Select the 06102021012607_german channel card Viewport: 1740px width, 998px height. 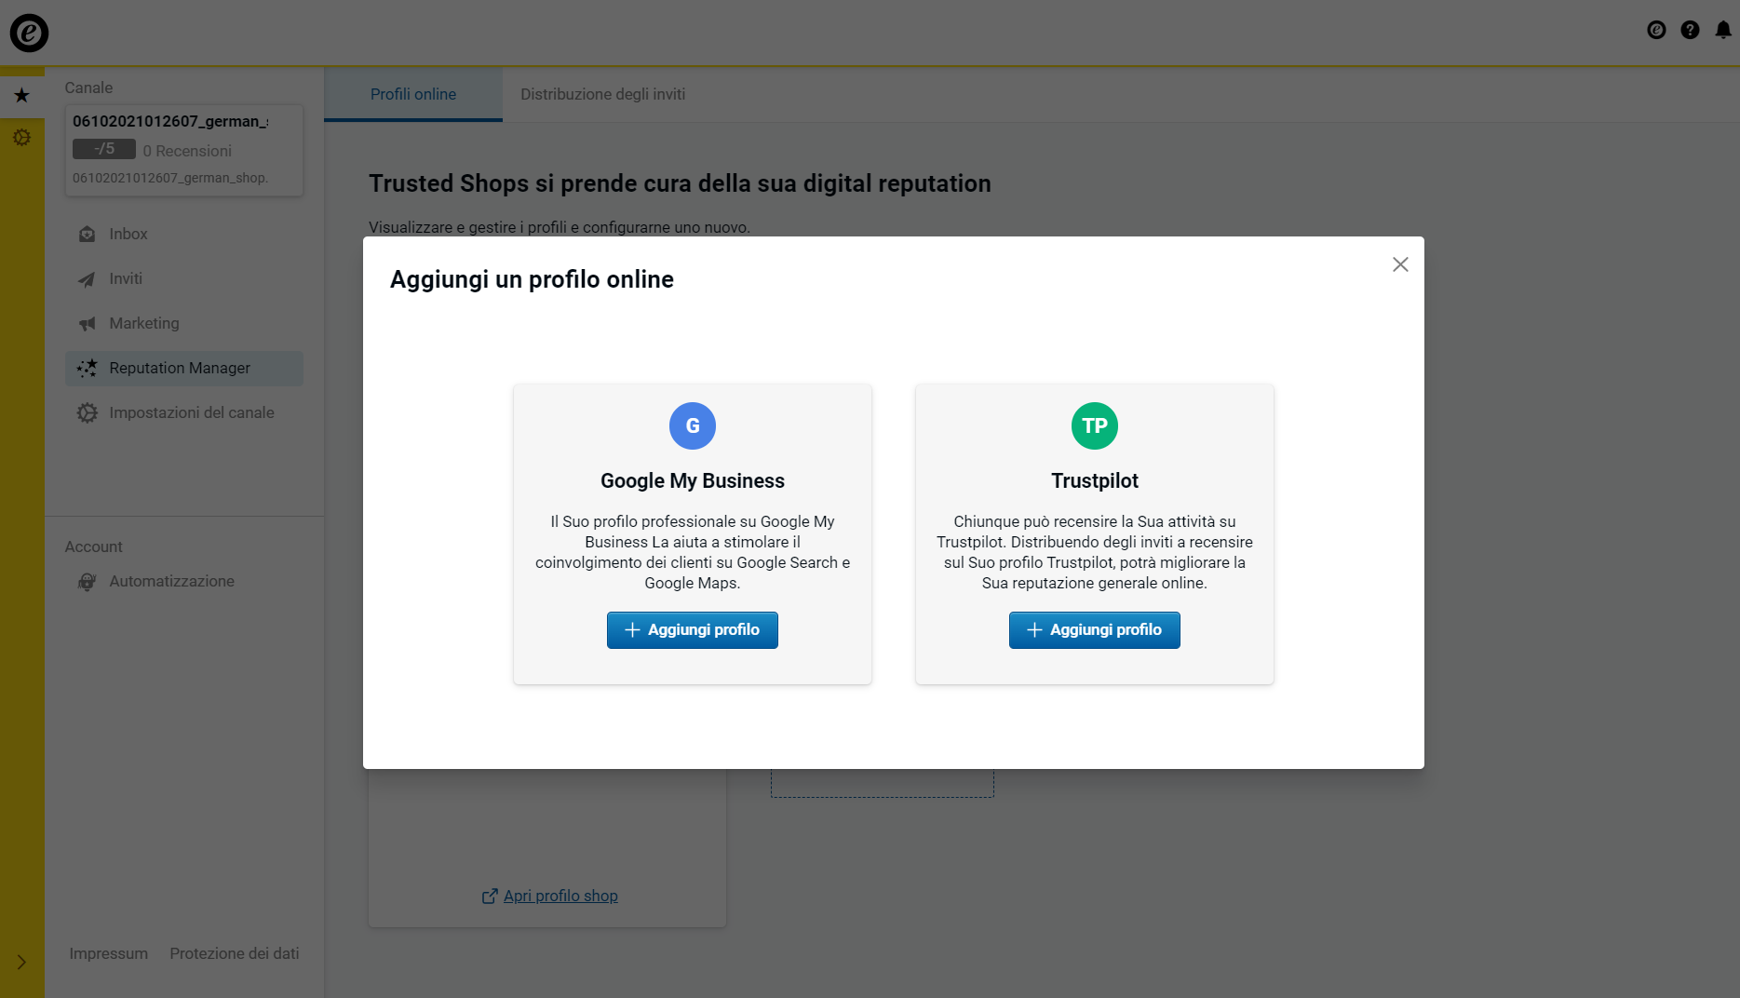pos(184,150)
